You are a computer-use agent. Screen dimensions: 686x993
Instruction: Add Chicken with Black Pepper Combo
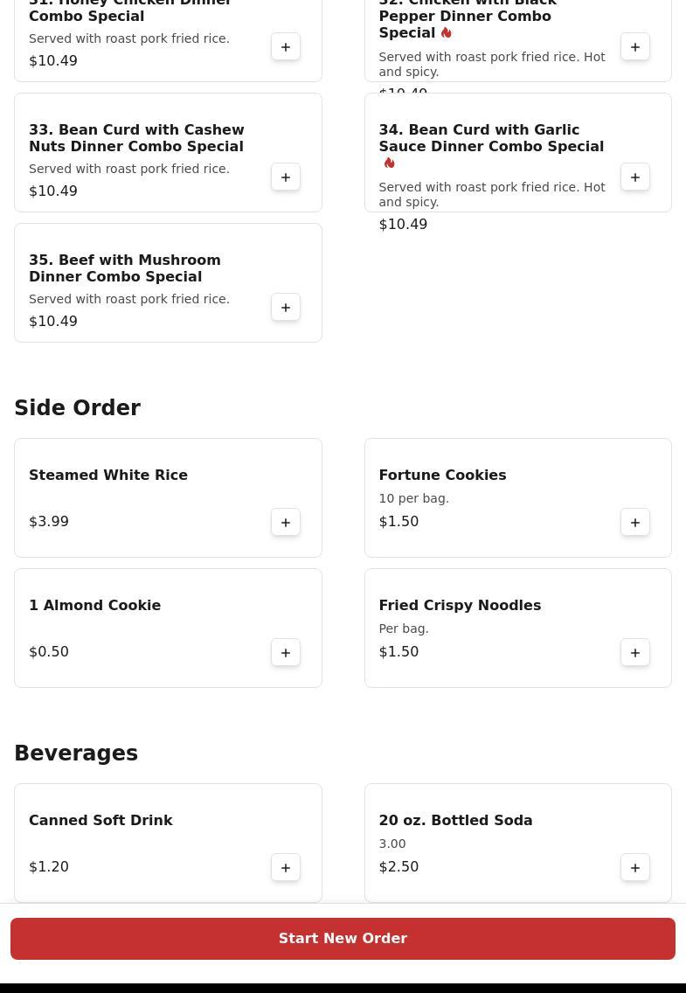pyautogui.click(x=635, y=47)
